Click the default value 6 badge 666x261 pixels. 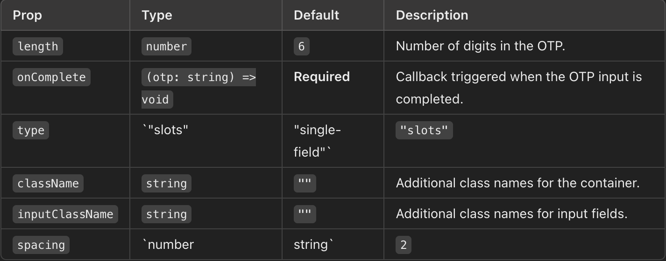click(x=301, y=46)
